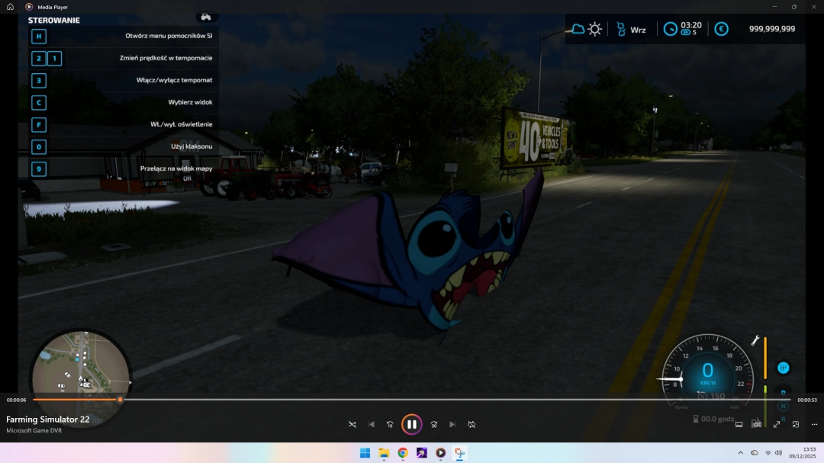824x463 pixels.
Task: Mute the player volume
Action: click(757, 424)
